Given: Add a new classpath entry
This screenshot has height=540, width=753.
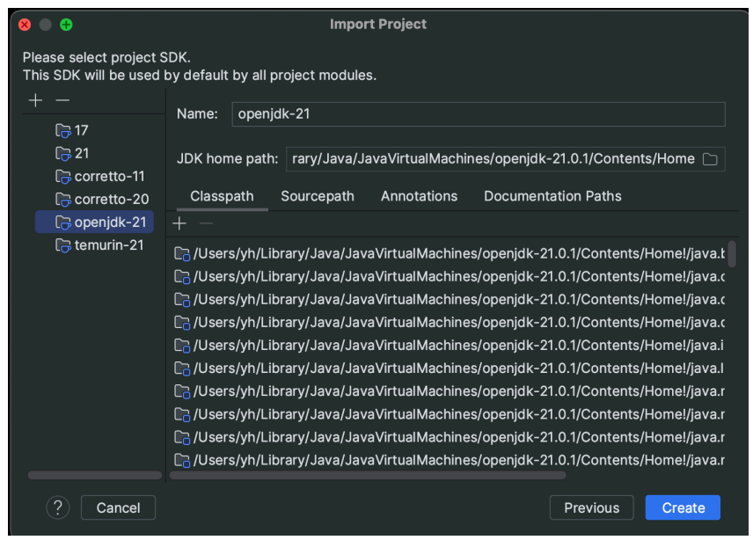Looking at the screenshot, I should pos(179,223).
